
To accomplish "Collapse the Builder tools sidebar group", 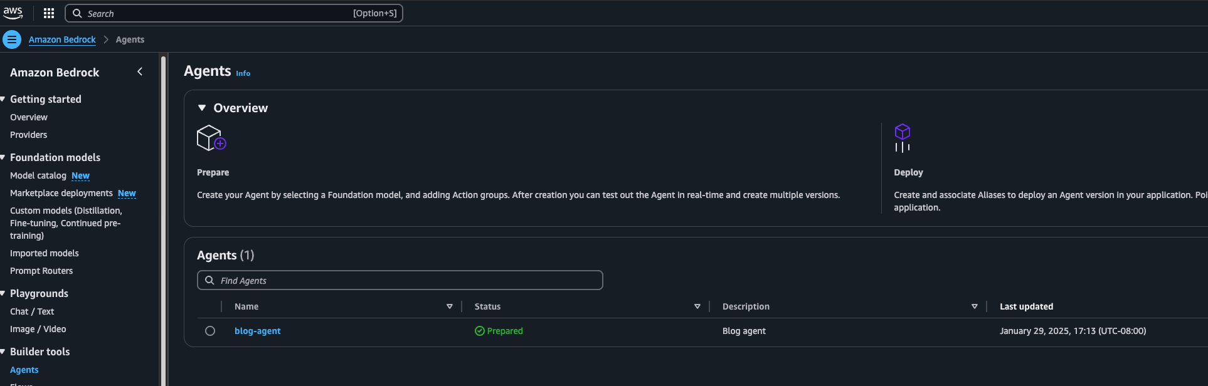I will 3,352.
